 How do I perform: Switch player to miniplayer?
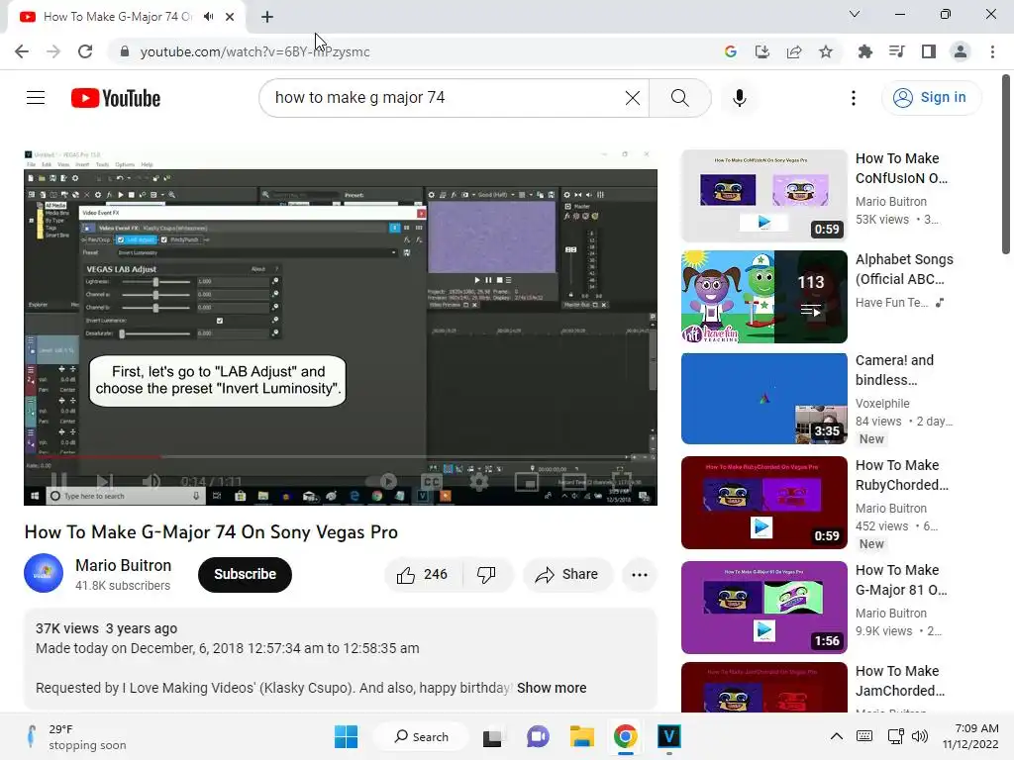tap(527, 482)
